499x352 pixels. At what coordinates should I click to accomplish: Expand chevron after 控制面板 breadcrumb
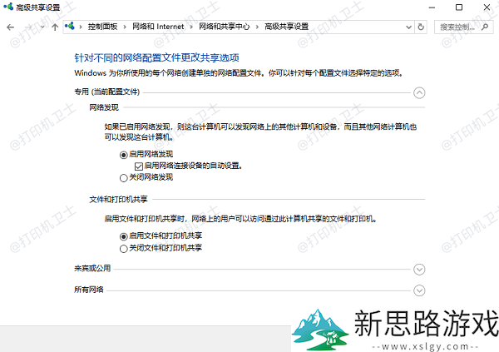125,27
